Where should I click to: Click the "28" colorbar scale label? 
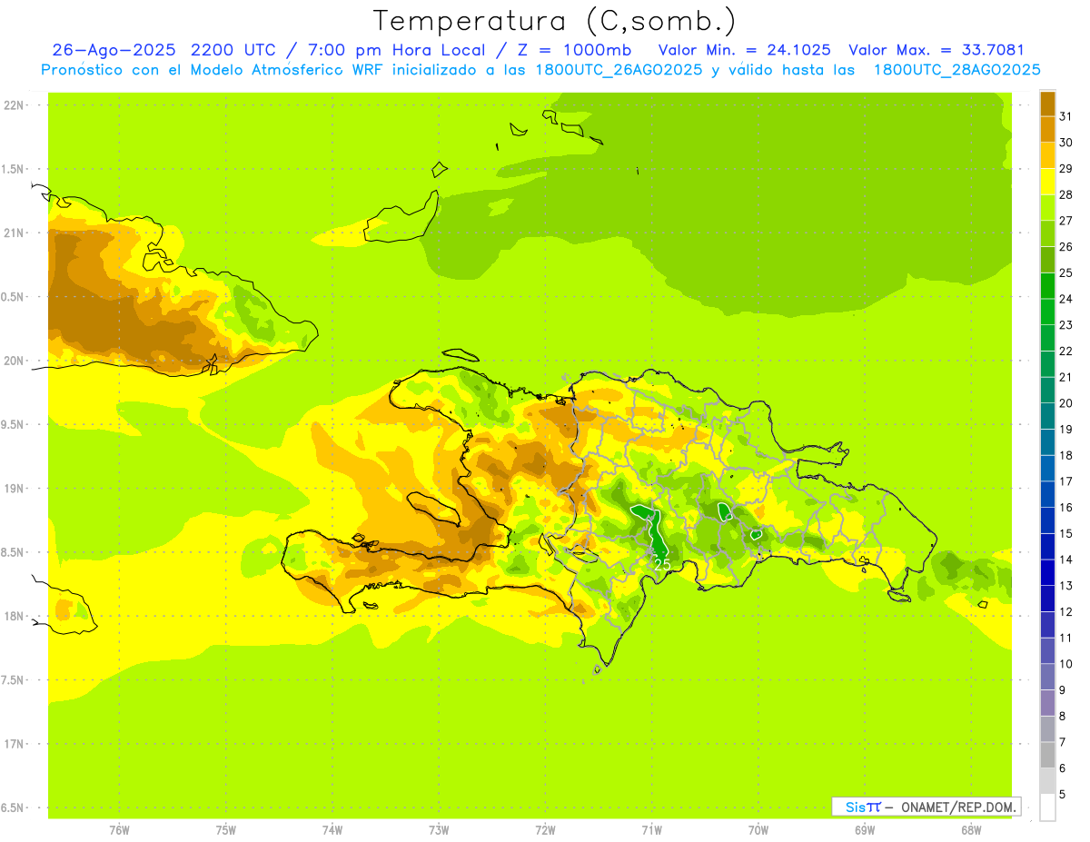coord(1066,194)
